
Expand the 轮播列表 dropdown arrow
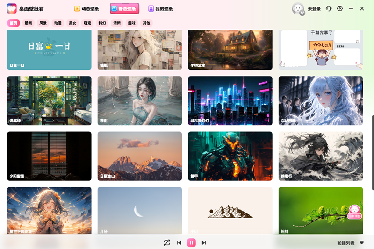pos(361,243)
